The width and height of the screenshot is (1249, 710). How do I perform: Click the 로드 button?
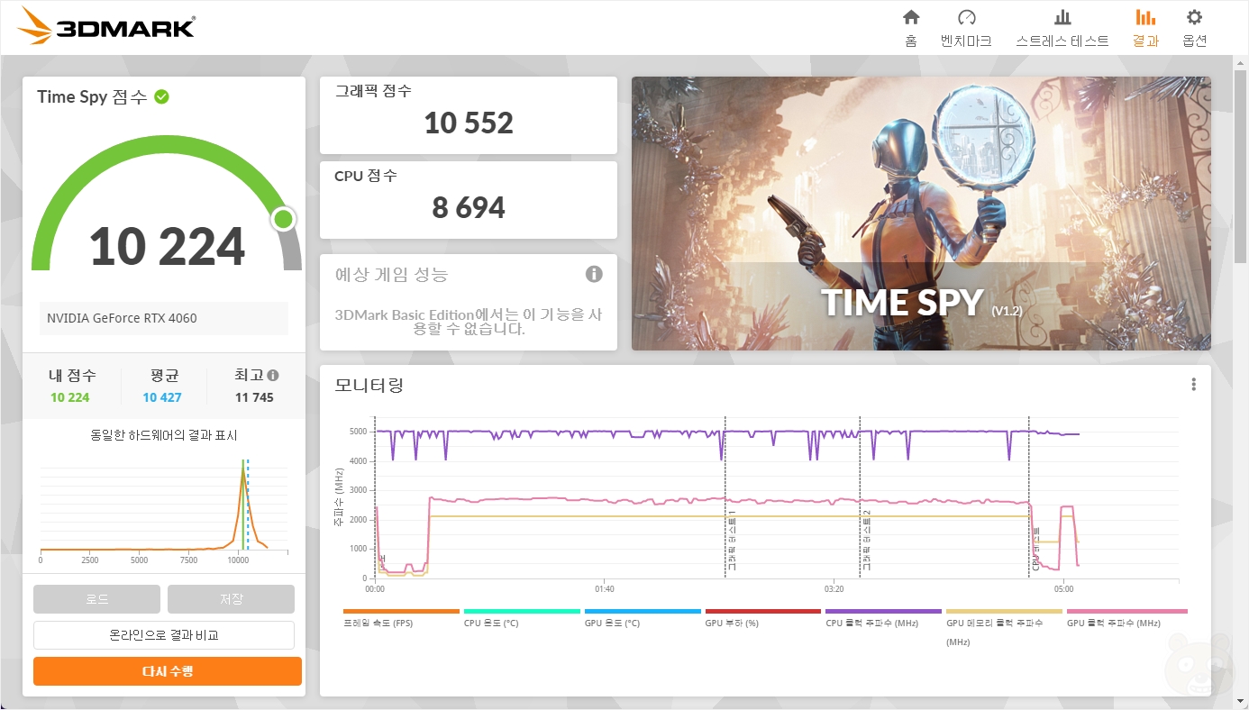click(x=96, y=599)
